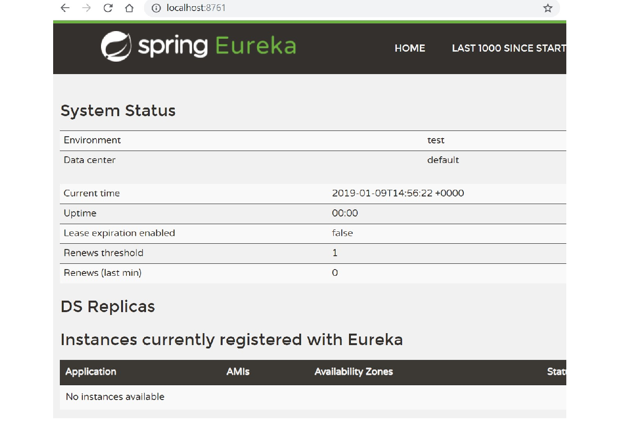Click the System Status heading

(x=118, y=110)
